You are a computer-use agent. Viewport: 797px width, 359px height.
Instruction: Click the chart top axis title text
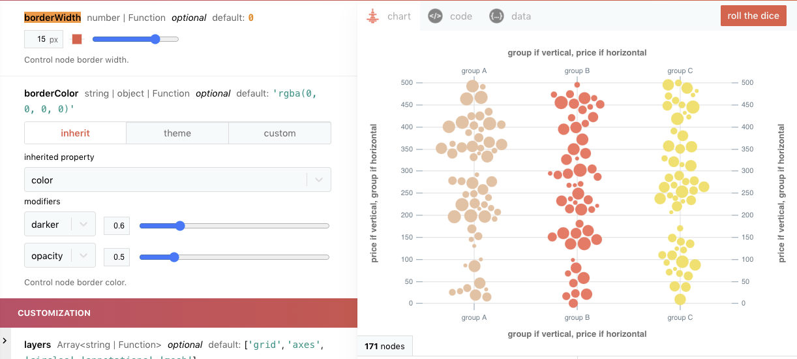tap(577, 52)
